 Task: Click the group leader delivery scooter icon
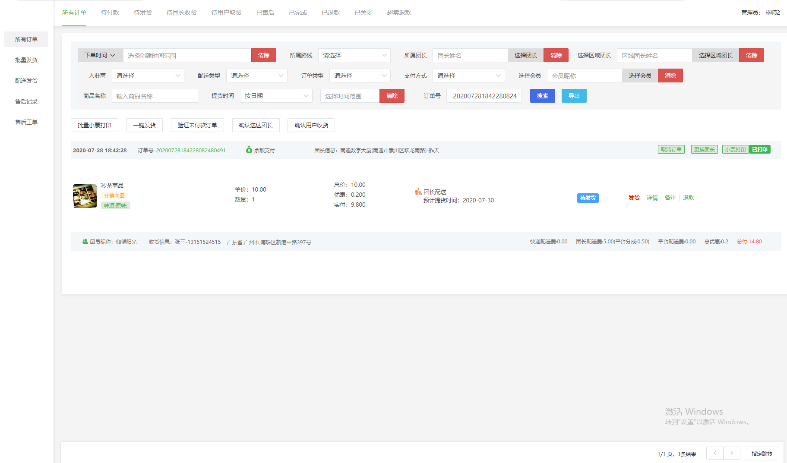coord(418,192)
